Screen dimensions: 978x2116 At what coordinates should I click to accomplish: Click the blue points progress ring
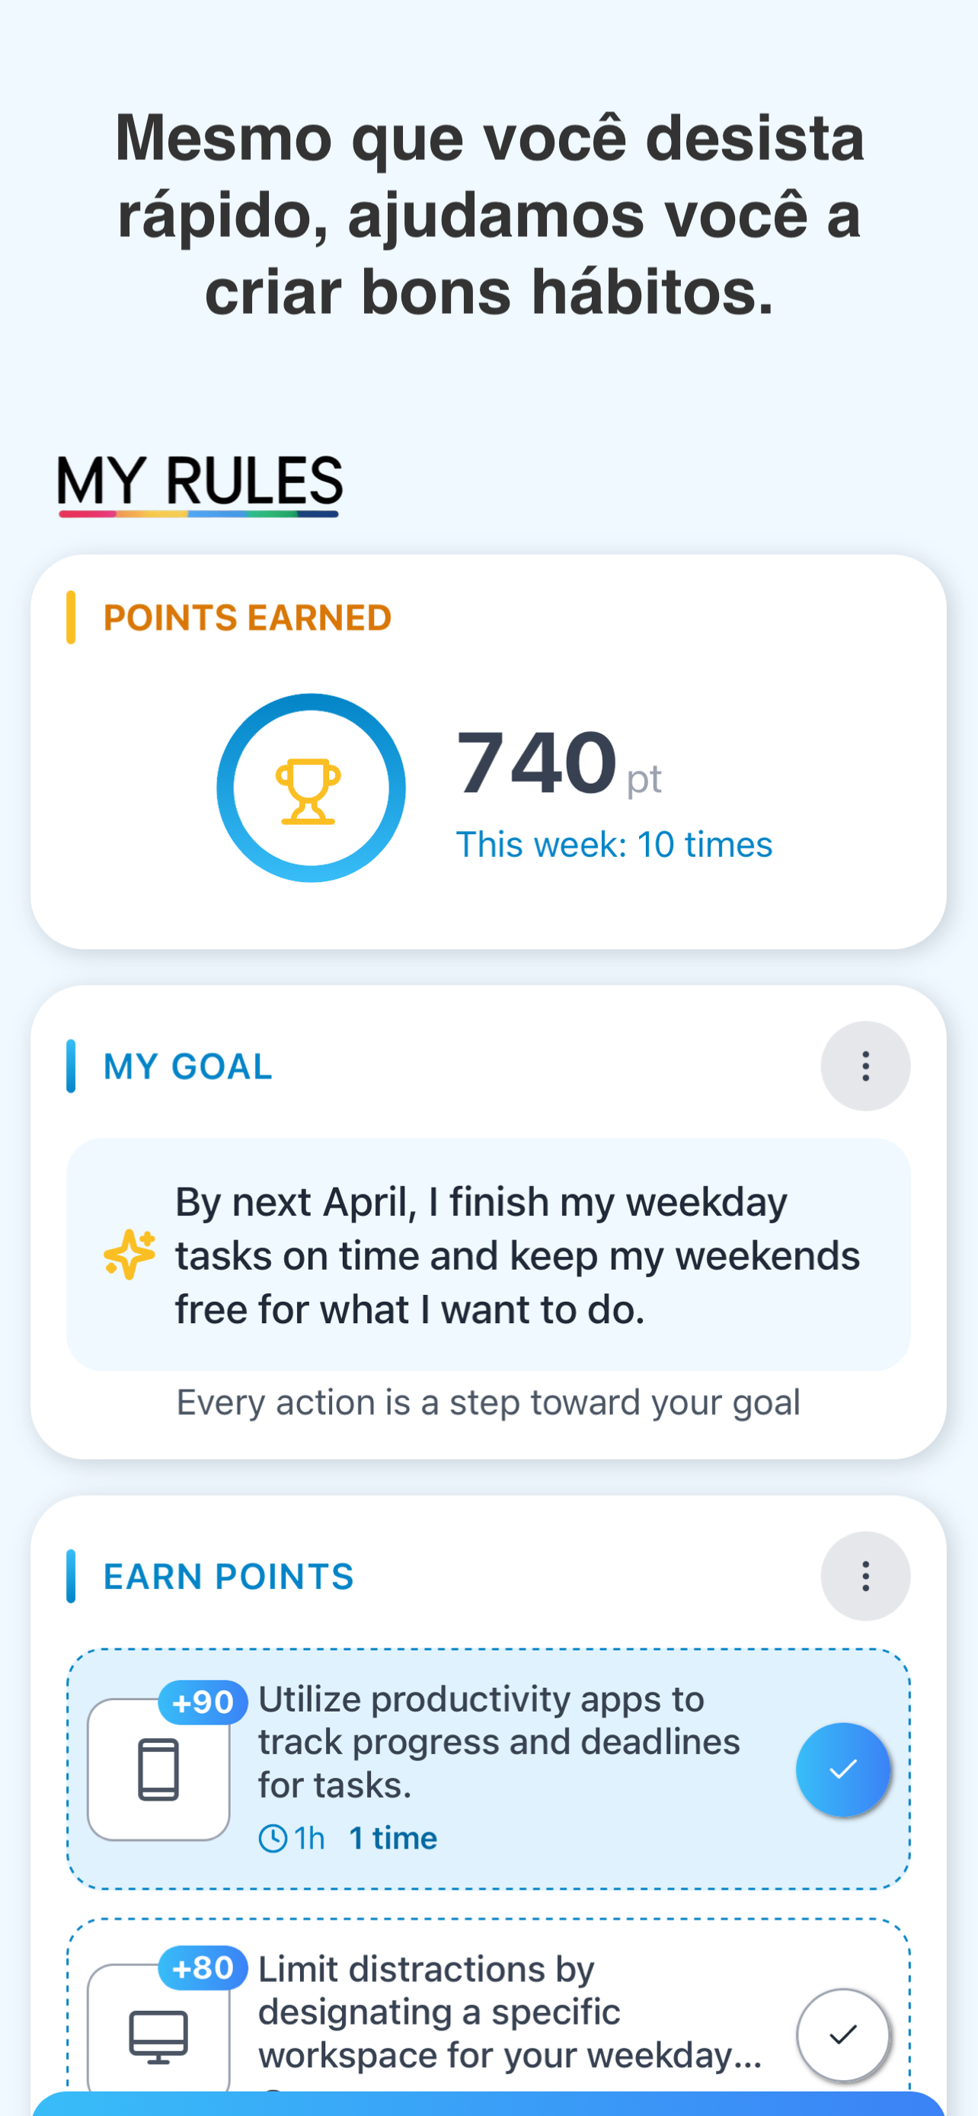[311, 788]
